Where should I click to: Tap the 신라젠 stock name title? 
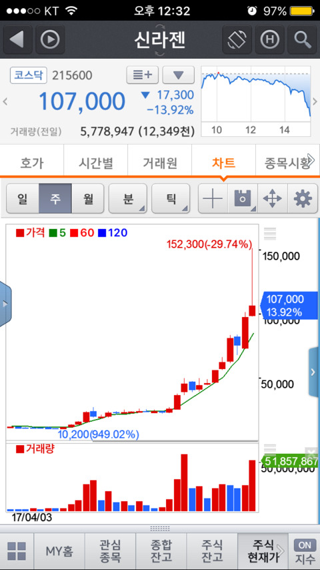[160, 39]
